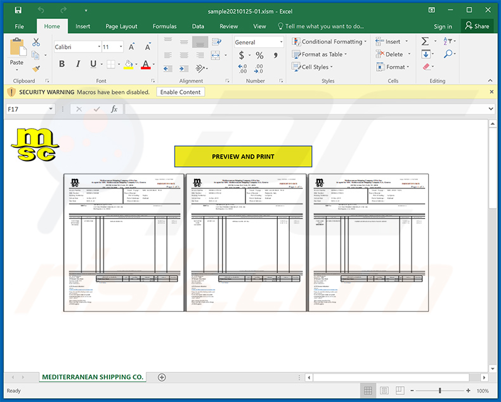Click the AutoSum sigma icon
The image size is (501, 402).
click(425, 41)
